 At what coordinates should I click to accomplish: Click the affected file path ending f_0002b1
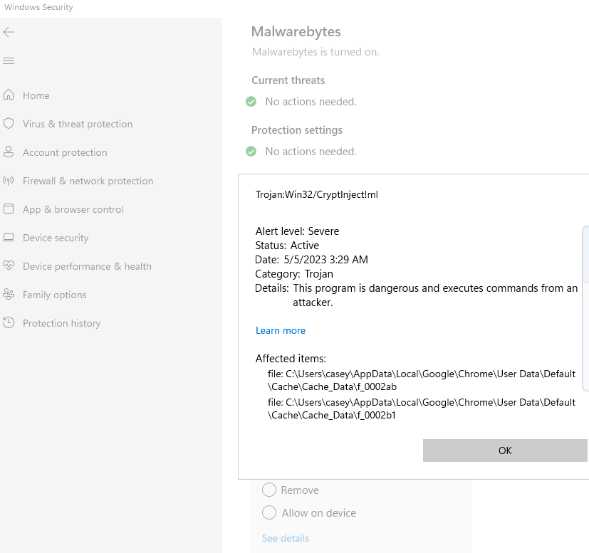click(422, 409)
